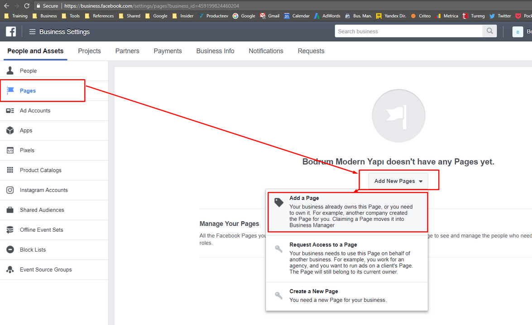Open the Business Settings hamburger menu
Viewport: 532px width, 325px height.
point(32,32)
